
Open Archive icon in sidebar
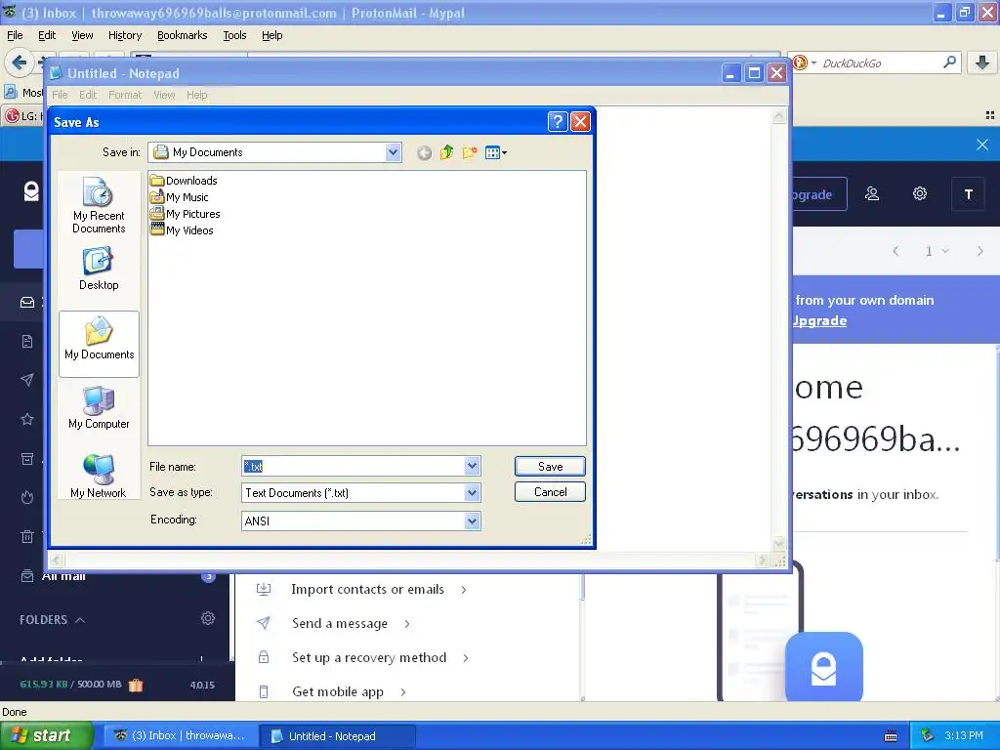27,459
